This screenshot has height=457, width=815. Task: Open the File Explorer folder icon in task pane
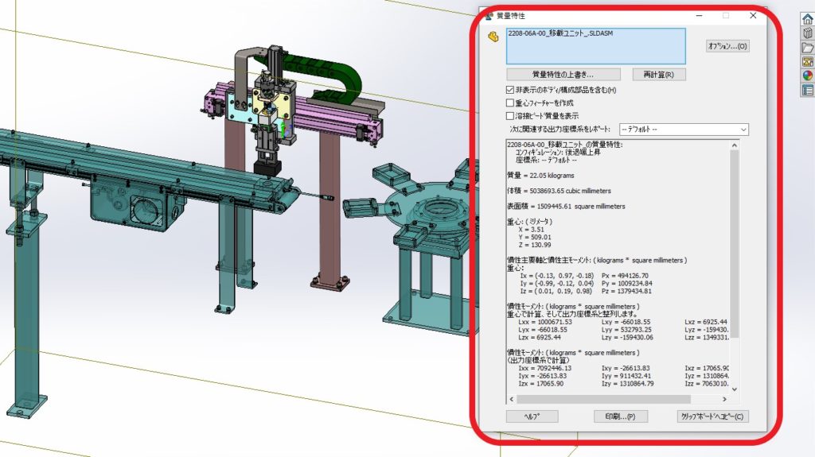point(807,48)
